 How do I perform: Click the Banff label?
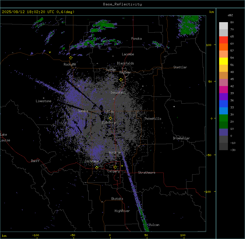(x=35, y=161)
